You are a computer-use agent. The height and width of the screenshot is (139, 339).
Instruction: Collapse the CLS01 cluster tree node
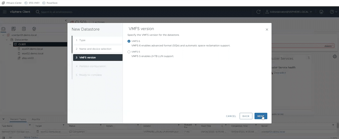coord(10,44)
